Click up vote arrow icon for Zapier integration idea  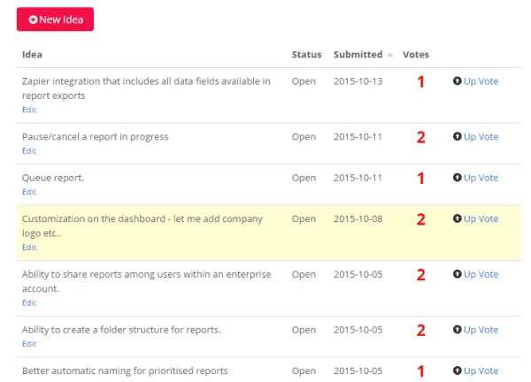pyautogui.click(x=457, y=81)
